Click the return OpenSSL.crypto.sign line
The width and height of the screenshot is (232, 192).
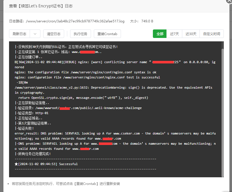coord(83,98)
